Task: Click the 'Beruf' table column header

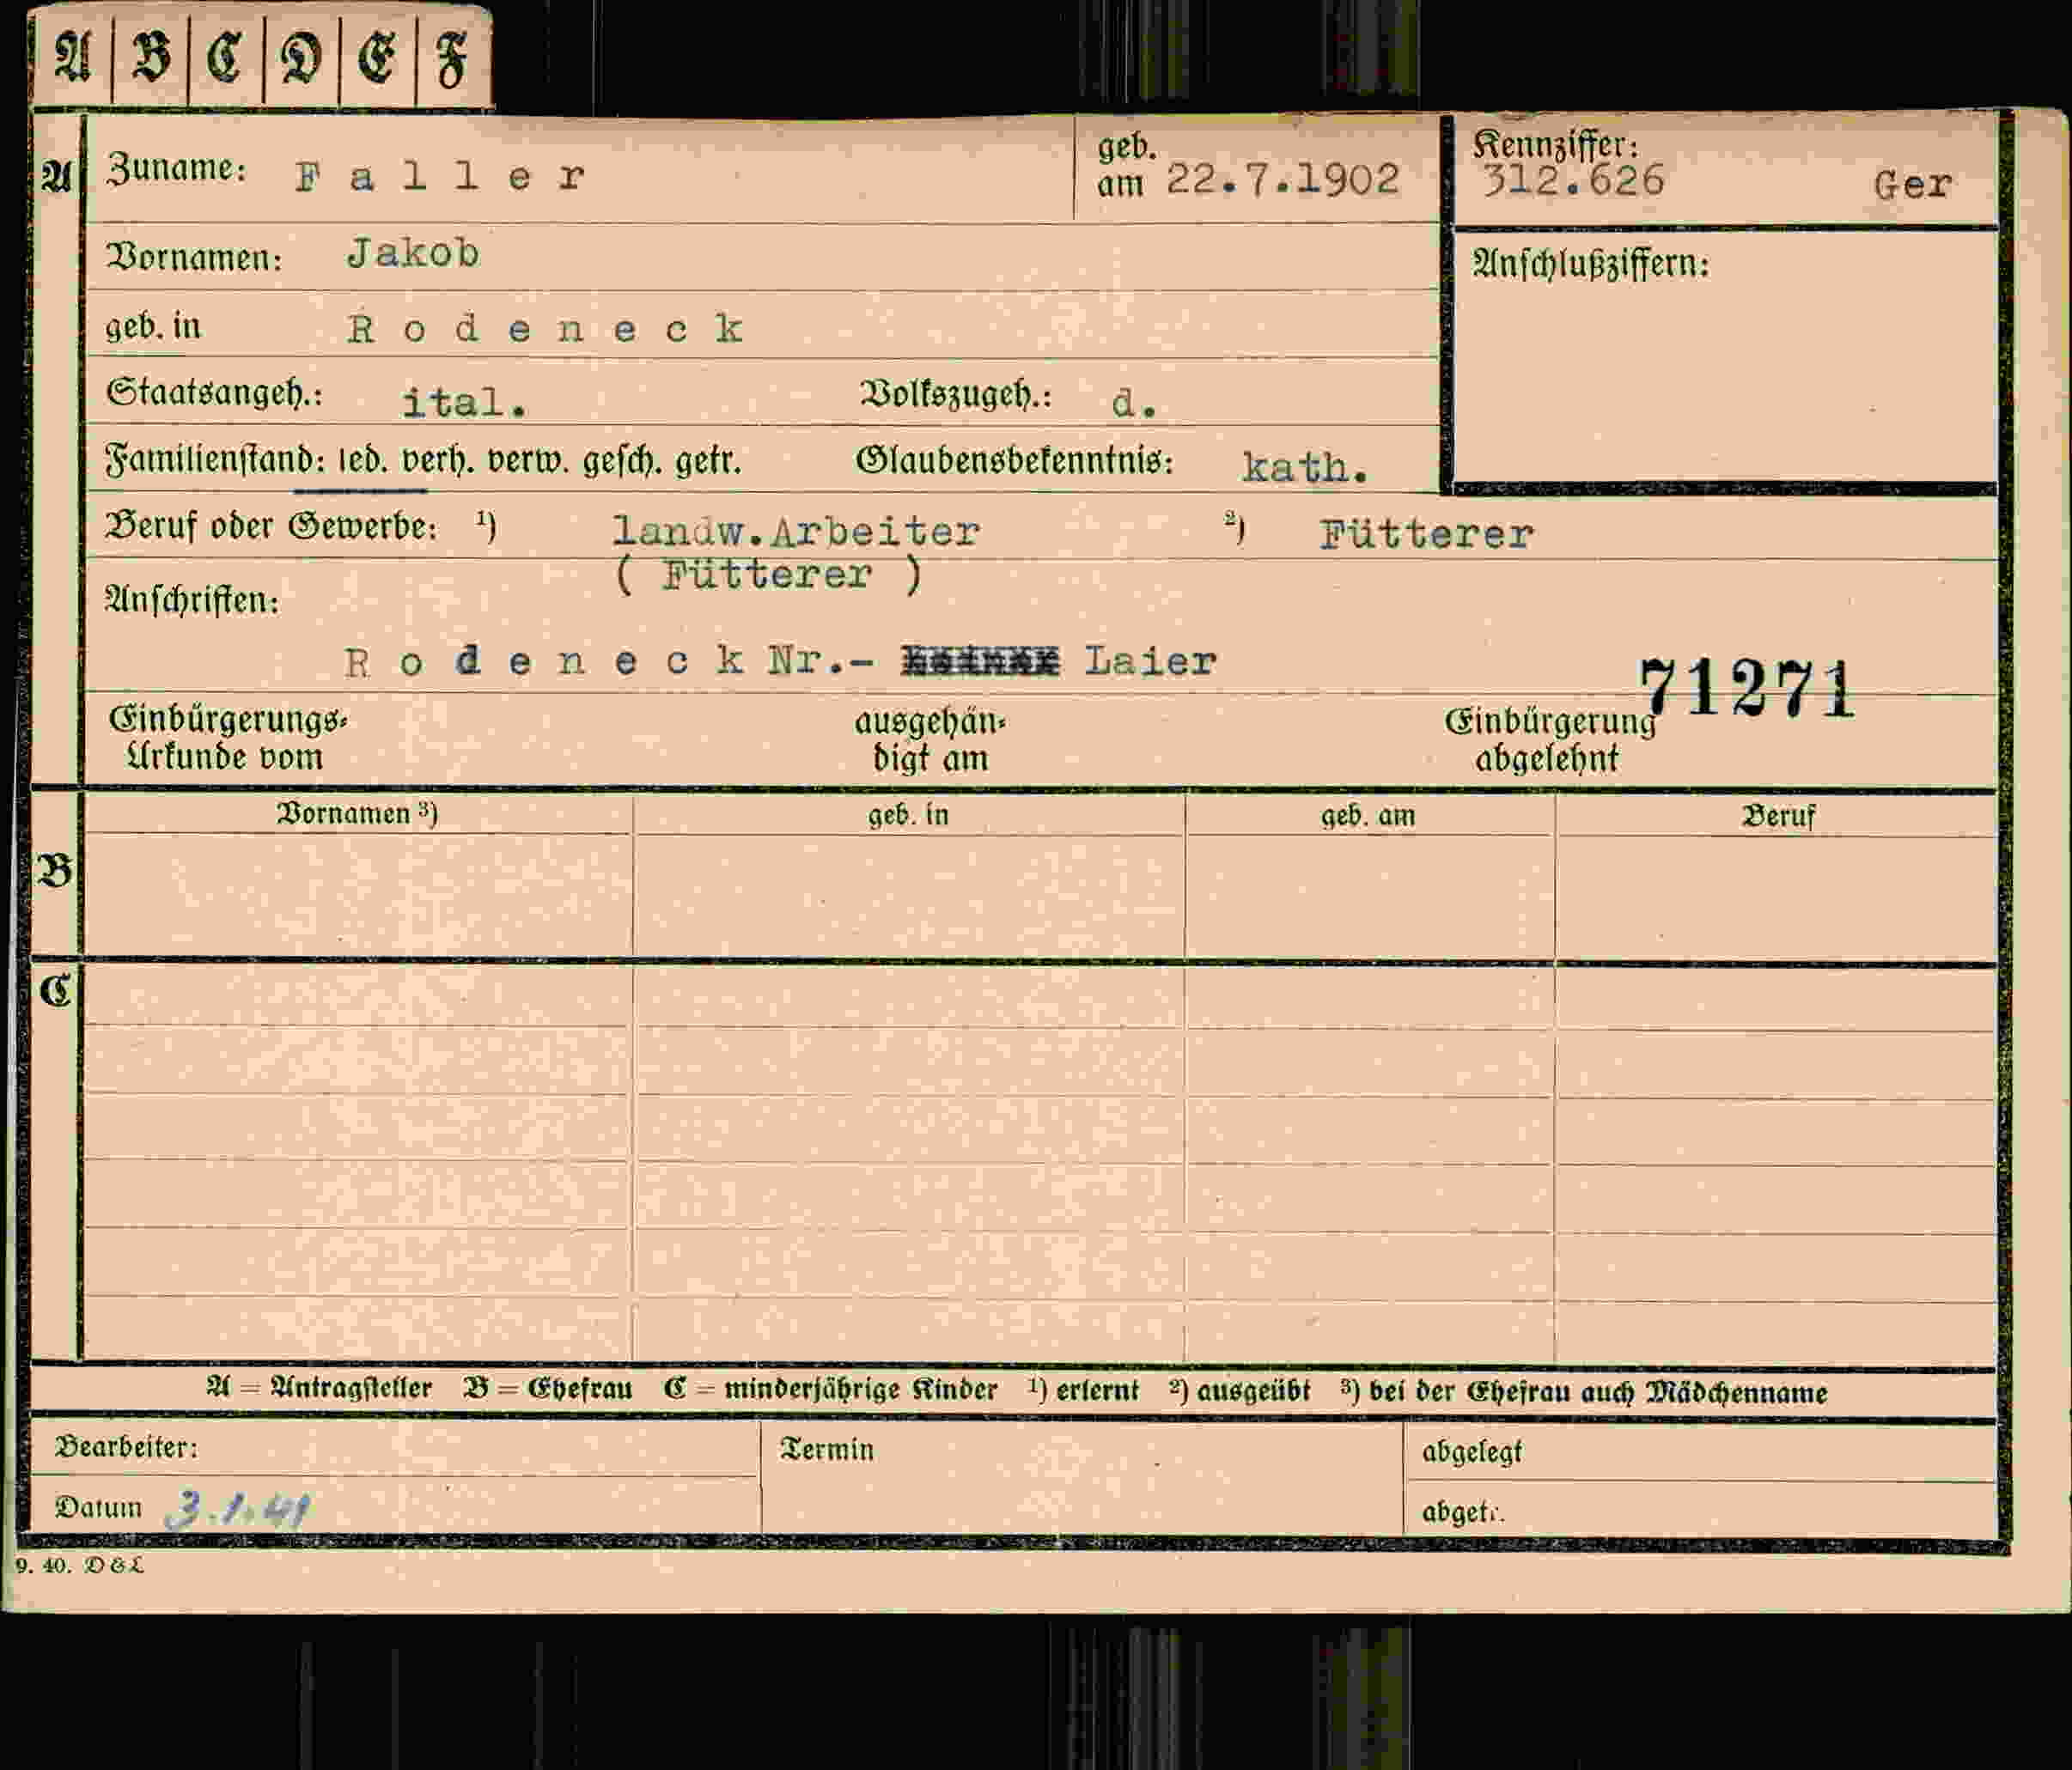Action: (x=1778, y=816)
